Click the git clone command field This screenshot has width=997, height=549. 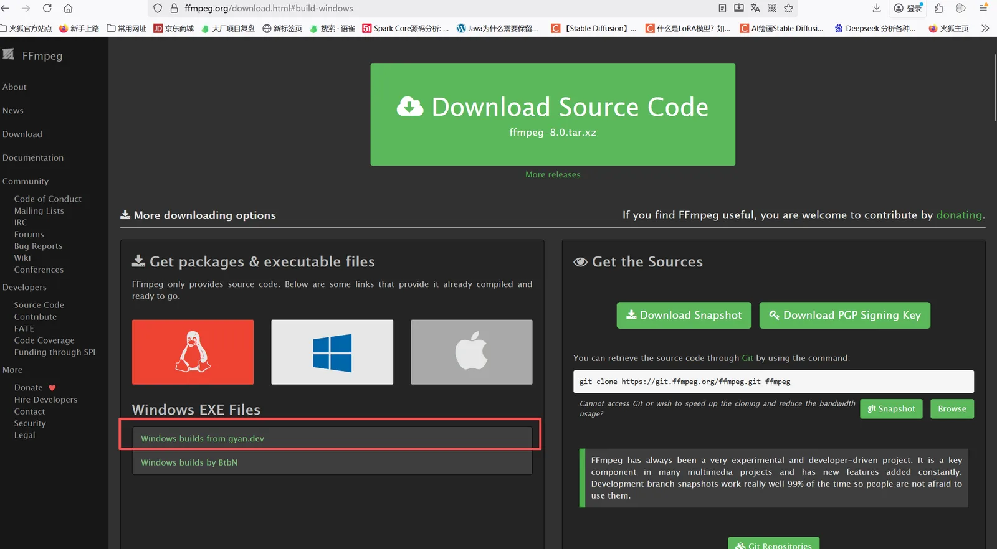point(773,382)
